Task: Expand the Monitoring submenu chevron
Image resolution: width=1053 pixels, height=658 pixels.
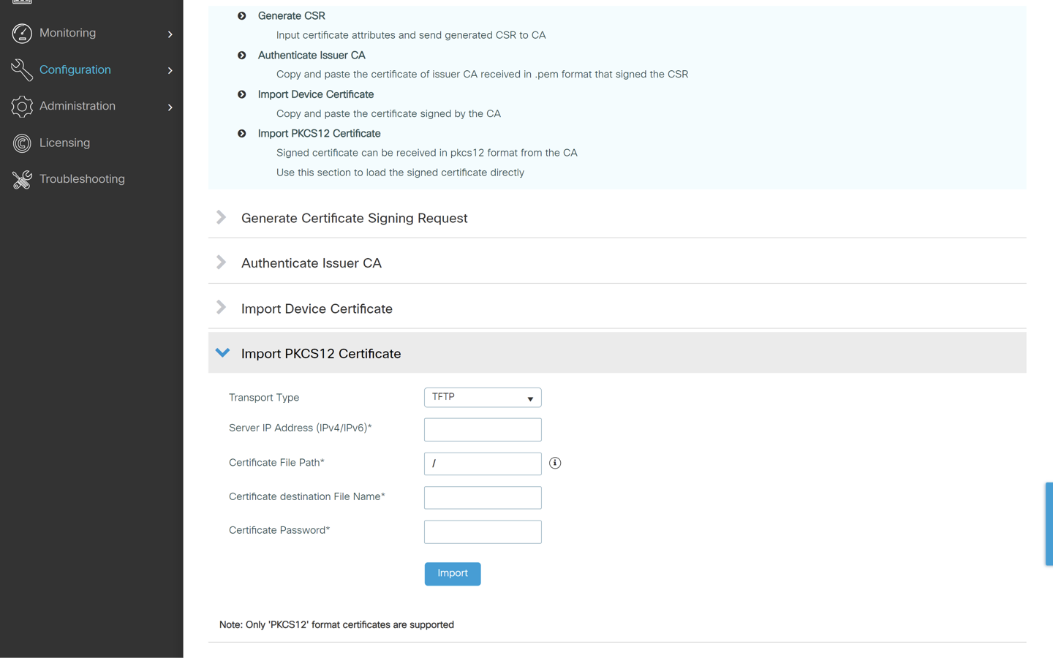Action: [170, 34]
